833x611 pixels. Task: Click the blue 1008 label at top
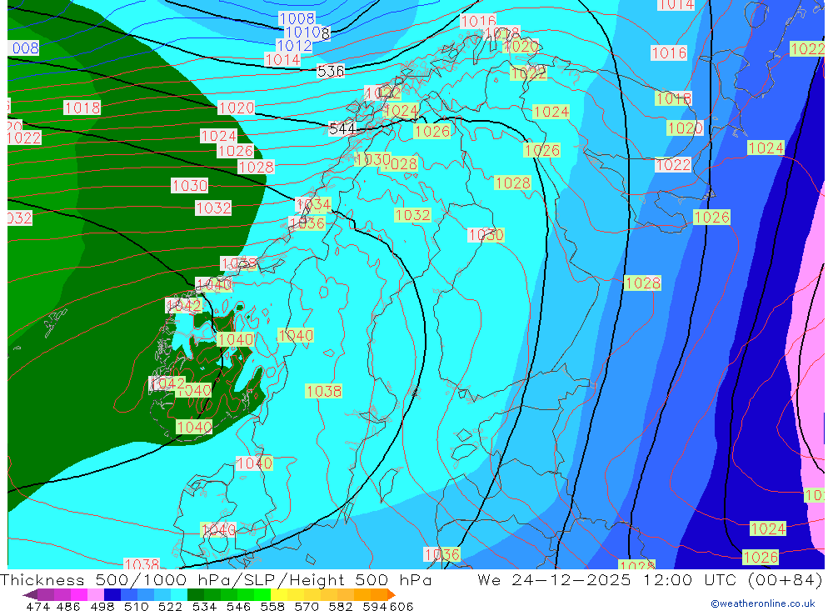pos(297,18)
